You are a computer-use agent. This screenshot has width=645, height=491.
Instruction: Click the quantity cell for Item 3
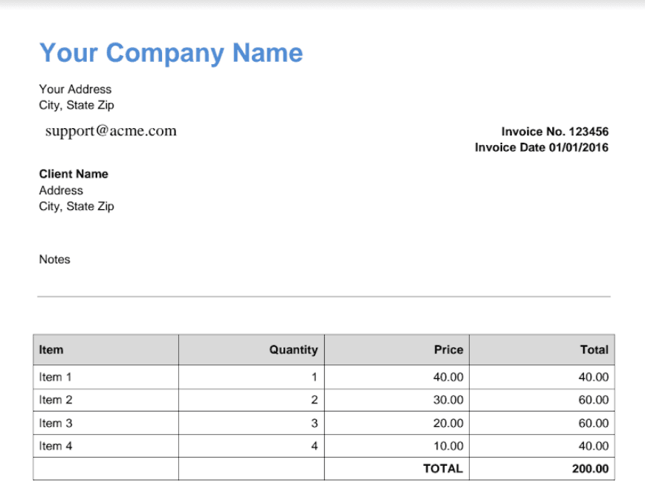pyautogui.click(x=314, y=423)
